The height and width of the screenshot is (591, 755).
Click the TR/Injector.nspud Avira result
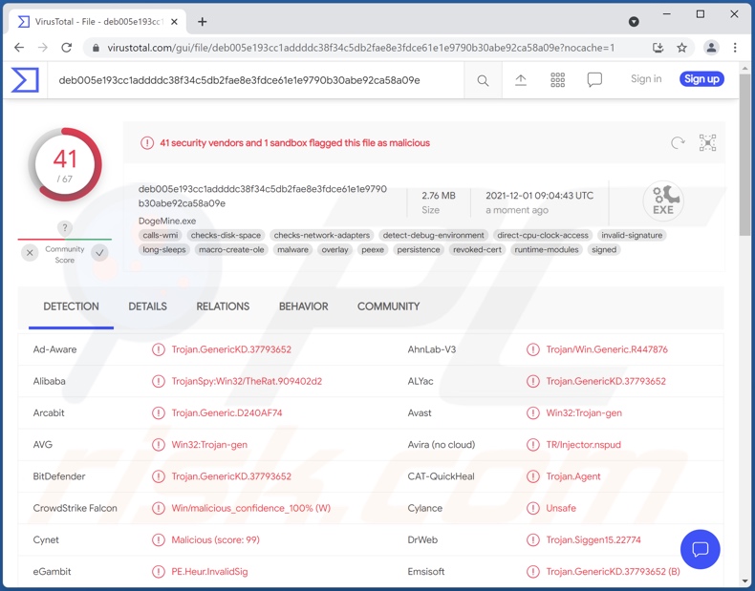pyautogui.click(x=583, y=445)
